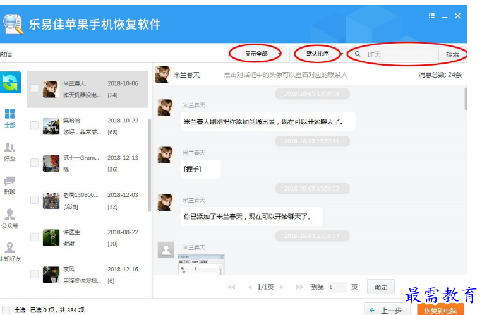Click 笑哈哈 avatar in conversation list

[51, 126]
